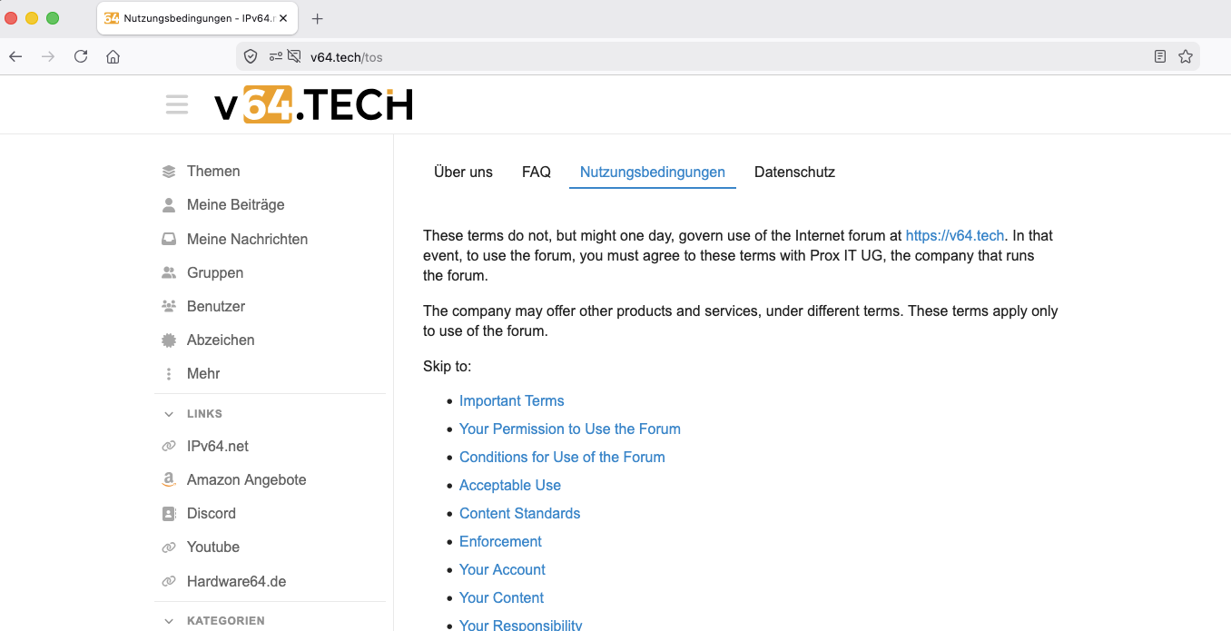Switch to the FAQ tab
Screen dimensions: 1231x631
coord(537,172)
